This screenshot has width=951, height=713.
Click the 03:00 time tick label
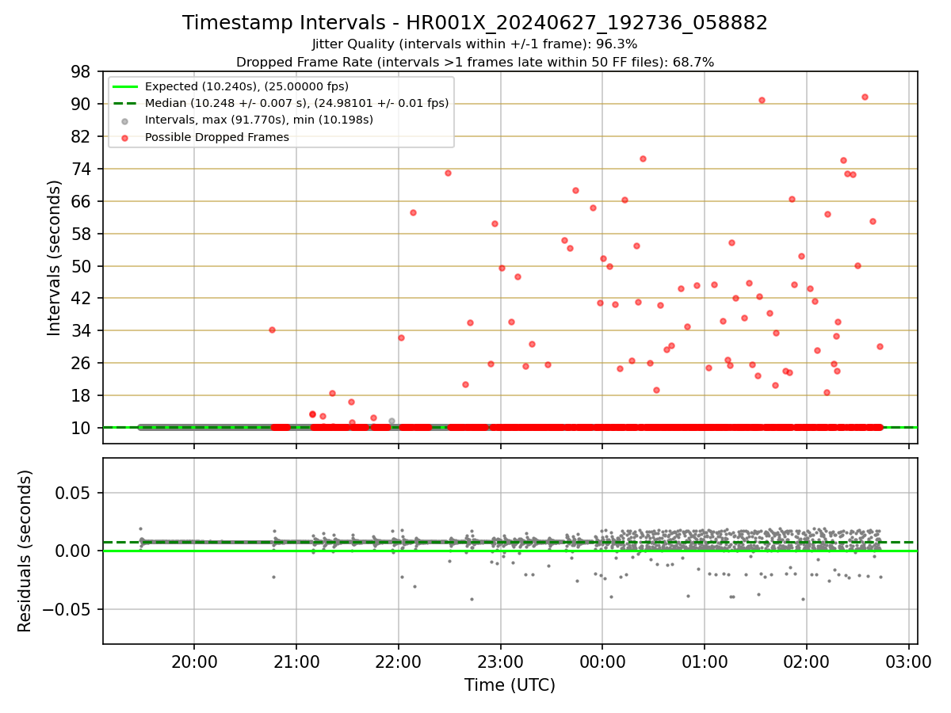pos(908,661)
